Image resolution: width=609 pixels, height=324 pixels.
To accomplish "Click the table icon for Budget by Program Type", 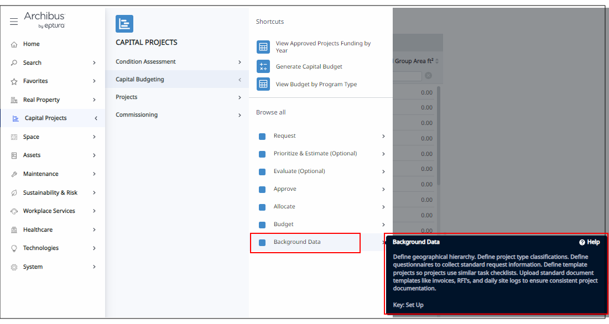I will 263,84.
